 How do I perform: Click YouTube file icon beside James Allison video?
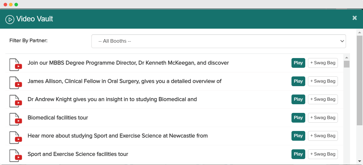(16, 83)
